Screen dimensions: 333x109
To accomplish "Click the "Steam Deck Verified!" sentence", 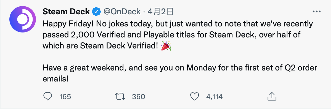I will (119, 46).
